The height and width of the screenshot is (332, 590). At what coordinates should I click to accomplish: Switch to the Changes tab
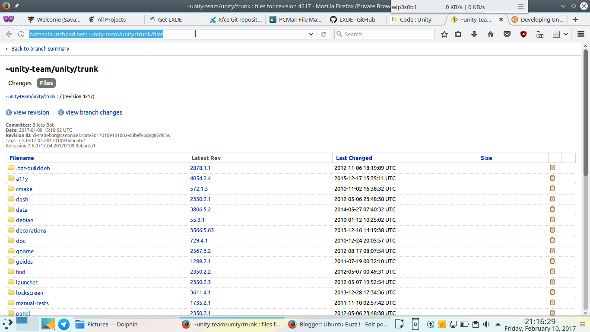click(x=19, y=83)
